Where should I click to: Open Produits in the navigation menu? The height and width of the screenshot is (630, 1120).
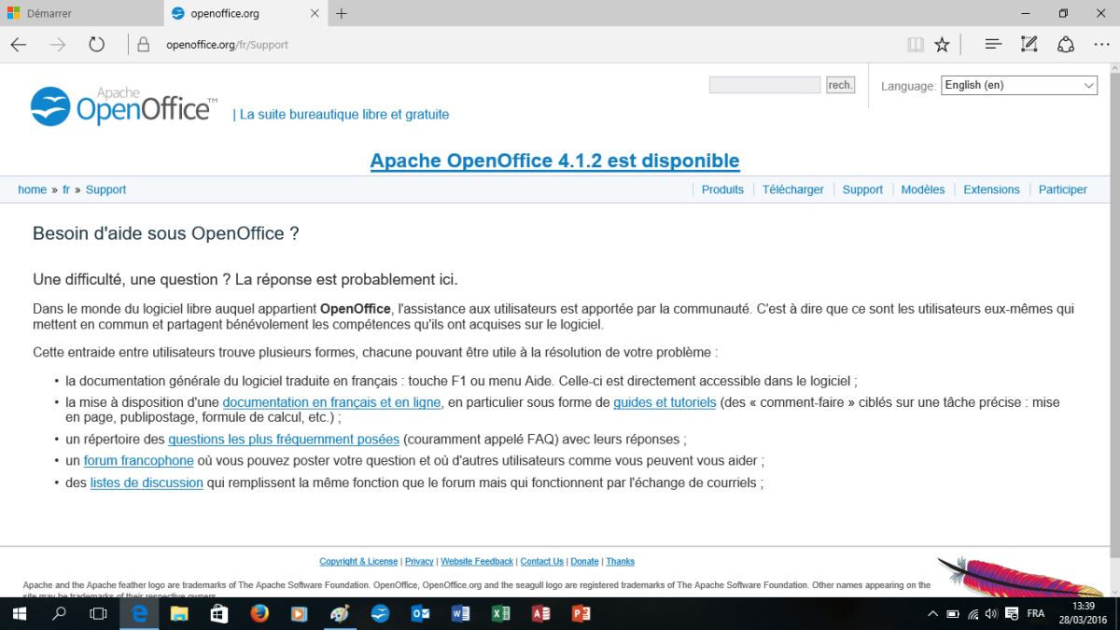pyautogui.click(x=722, y=189)
